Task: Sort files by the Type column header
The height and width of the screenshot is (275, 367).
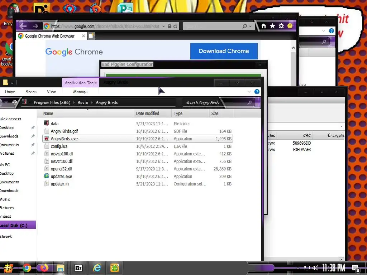Action: point(190,114)
